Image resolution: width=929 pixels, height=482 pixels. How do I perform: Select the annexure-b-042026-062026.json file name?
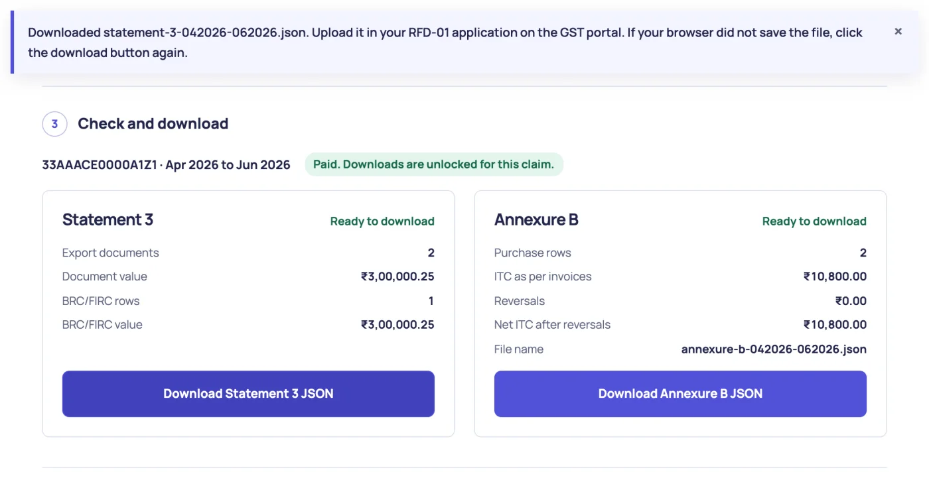774,349
